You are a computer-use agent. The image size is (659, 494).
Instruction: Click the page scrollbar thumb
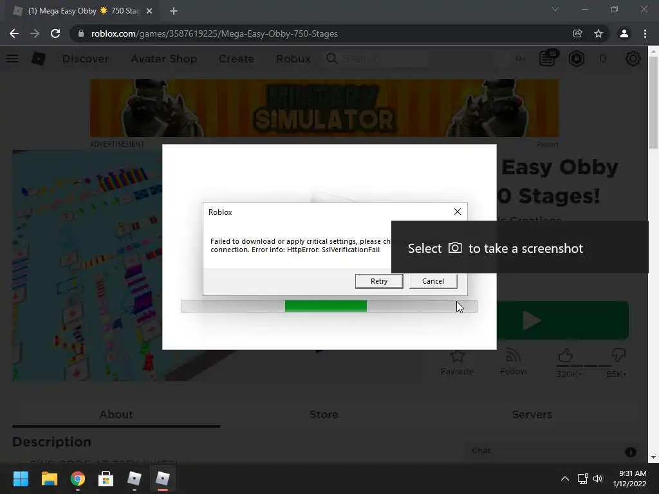pos(653,102)
